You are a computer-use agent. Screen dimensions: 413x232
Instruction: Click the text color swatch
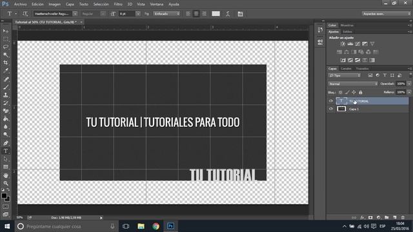[x=216, y=14]
